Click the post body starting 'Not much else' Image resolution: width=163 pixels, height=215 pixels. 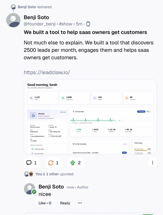88,50
